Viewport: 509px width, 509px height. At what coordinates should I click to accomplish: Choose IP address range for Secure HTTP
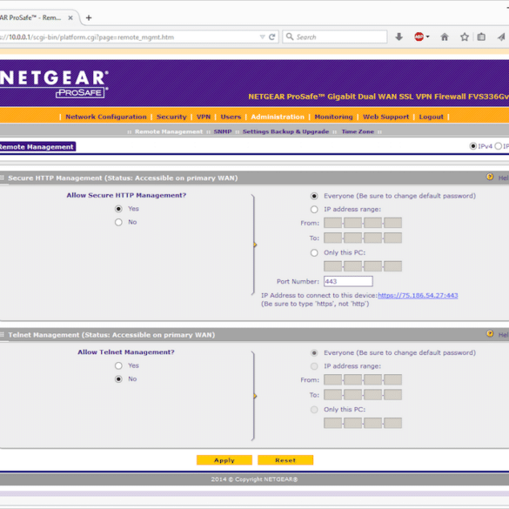click(314, 210)
